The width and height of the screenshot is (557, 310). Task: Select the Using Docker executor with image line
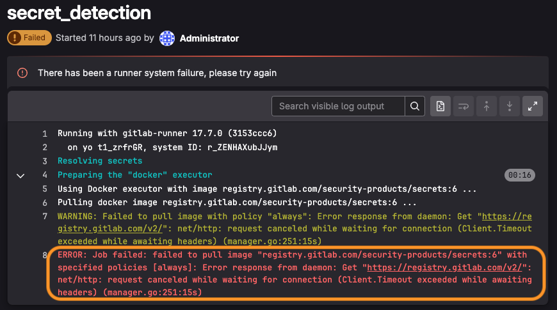[267, 189]
